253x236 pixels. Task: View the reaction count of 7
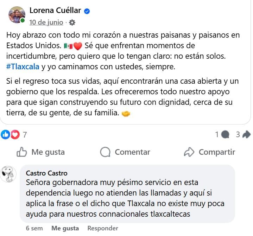[x=25, y=134]
